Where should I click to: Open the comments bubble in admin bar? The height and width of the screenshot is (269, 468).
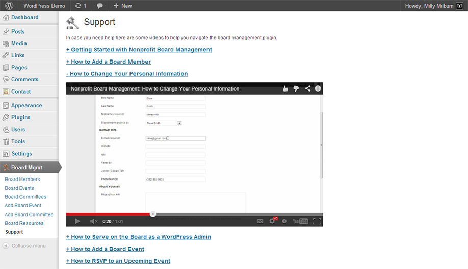click(x=100, y=6)
